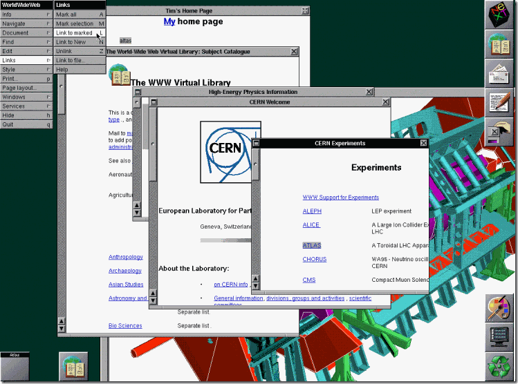Miniaturize the CERN Experiments window
This screenshot has height=384, width=518.
coord(256,143)
